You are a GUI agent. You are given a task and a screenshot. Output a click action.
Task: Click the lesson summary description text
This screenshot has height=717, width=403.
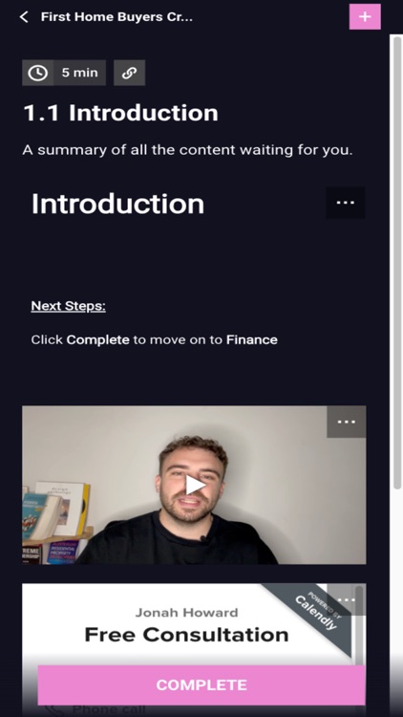pos(188,150)
